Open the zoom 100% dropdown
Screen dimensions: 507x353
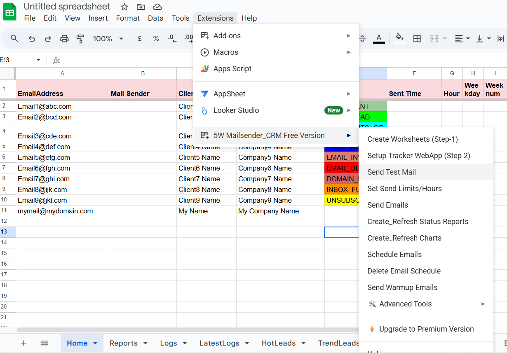tap(108, 39)
